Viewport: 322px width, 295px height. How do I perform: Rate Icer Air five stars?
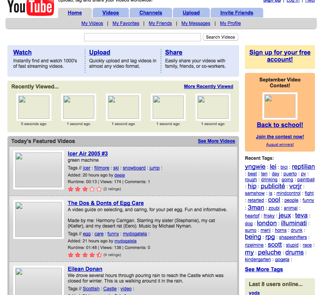(x=99, y=189)
